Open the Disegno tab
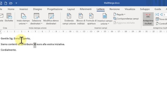This screenshot has width=167, height=94. (38, 9)
